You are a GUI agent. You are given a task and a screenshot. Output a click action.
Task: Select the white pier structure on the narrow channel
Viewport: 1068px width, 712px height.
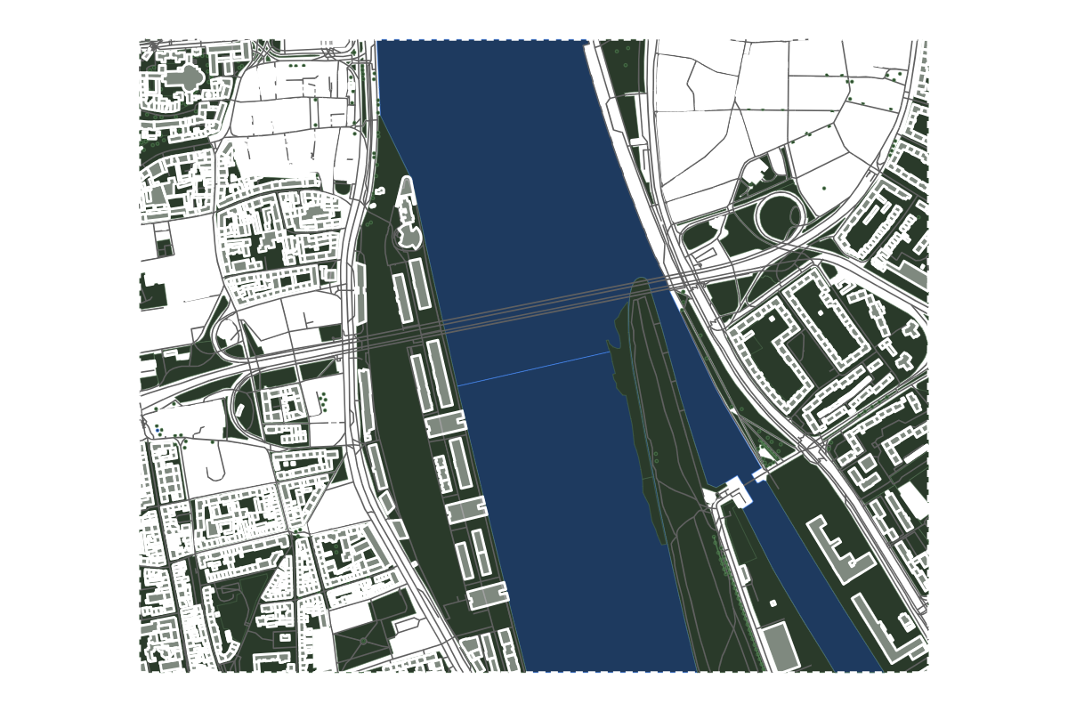[x=735, y=490]
